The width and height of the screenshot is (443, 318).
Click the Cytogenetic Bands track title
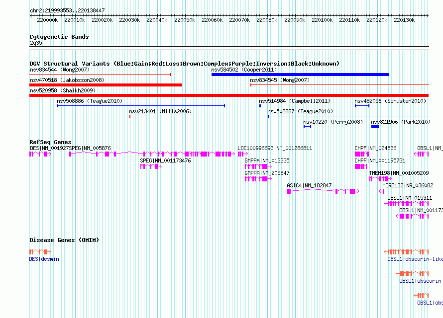tap(59, 37)
